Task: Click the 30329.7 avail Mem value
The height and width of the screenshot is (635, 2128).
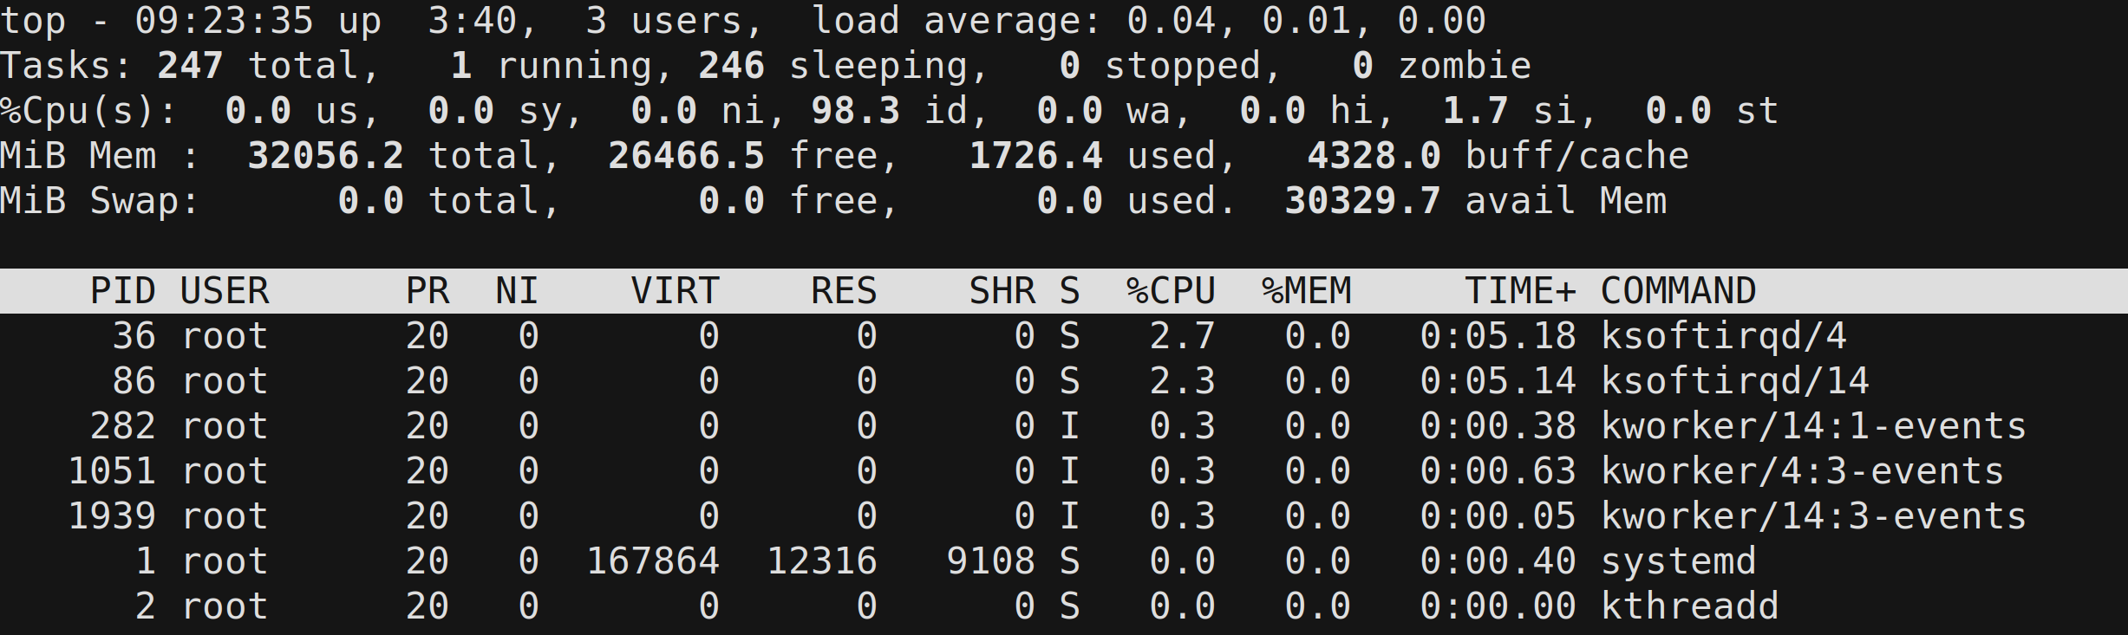Action: coord(1362,201)
